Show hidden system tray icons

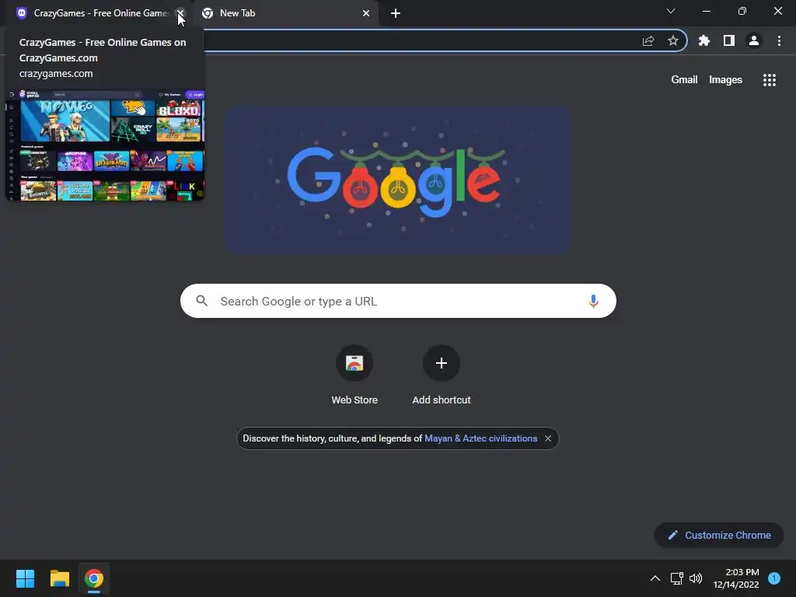pos(655,578)
